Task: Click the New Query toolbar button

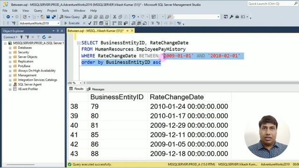Action: point(70,17)
